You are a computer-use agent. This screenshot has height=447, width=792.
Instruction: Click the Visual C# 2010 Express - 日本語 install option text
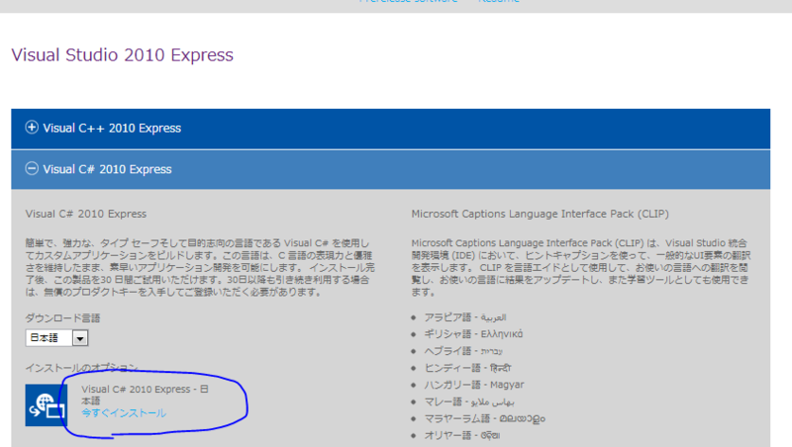coord(145,395)
